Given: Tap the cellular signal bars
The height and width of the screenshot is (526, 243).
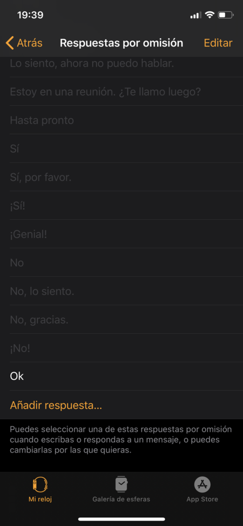Looking at the screenshot, I should point(195,15).
